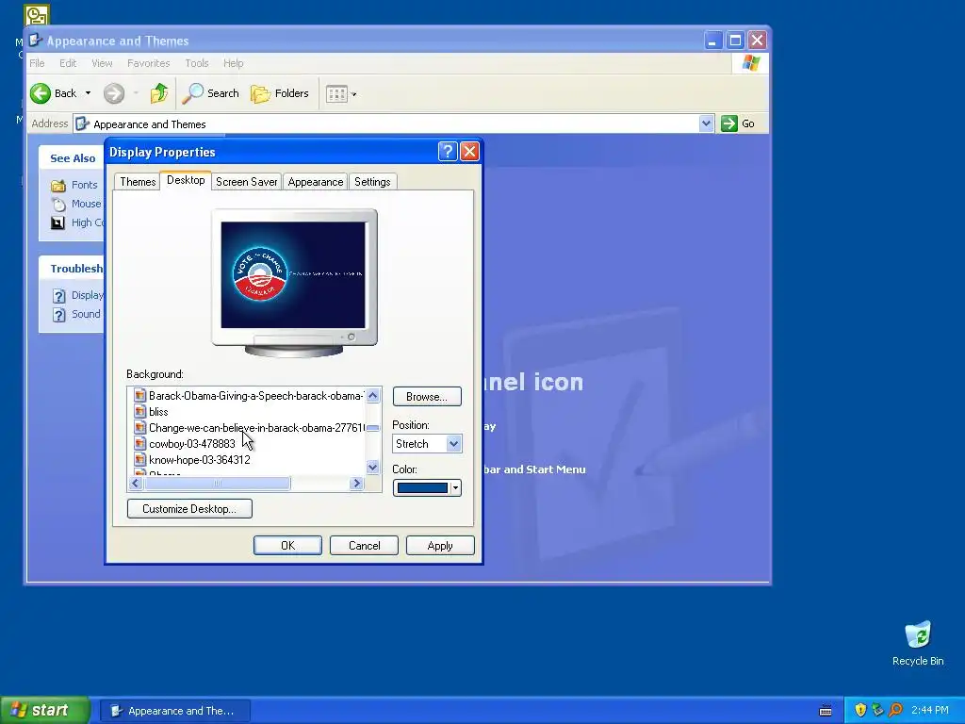The width and height of the screenshot is (965, 724).
Task: Click the taskbar clock showing 2:44 PM
Action: [x=930, y=710]
